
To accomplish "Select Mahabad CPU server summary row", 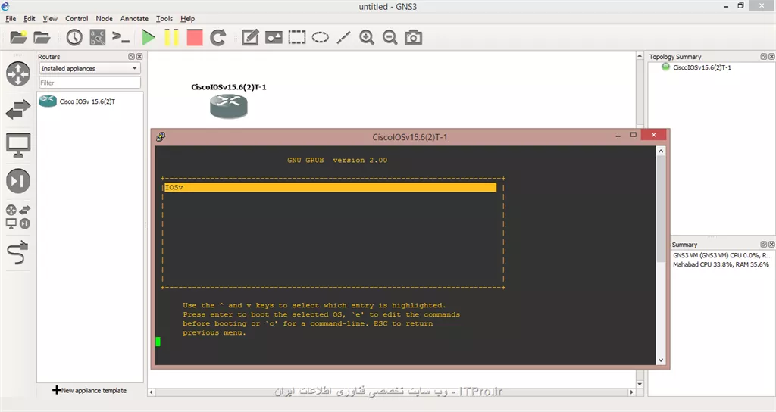I will [721, 264].
